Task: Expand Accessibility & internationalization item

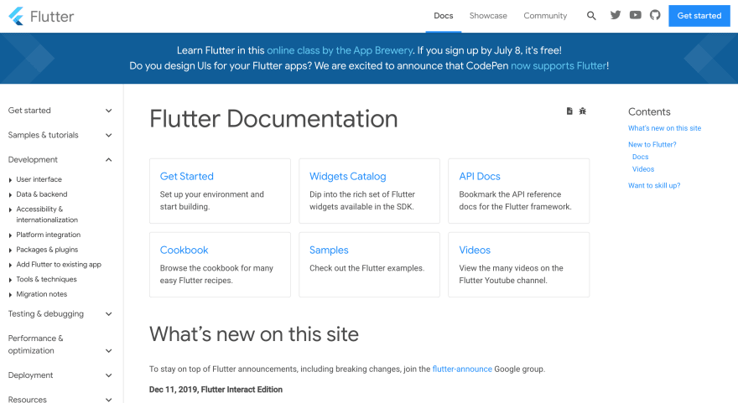Action: click(x=43, y=214)
